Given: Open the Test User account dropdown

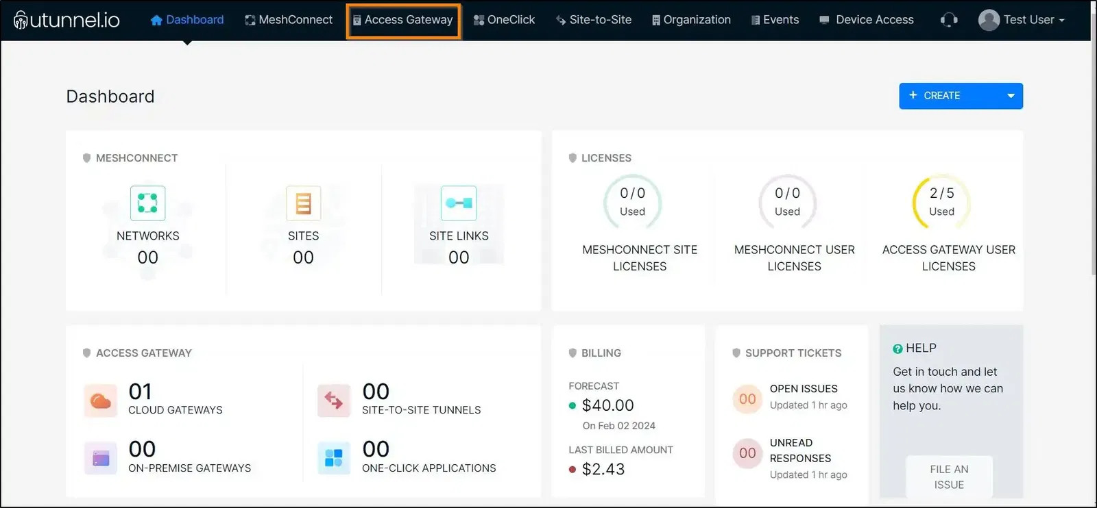Looking at the screenshot, I should [1022, 20].
